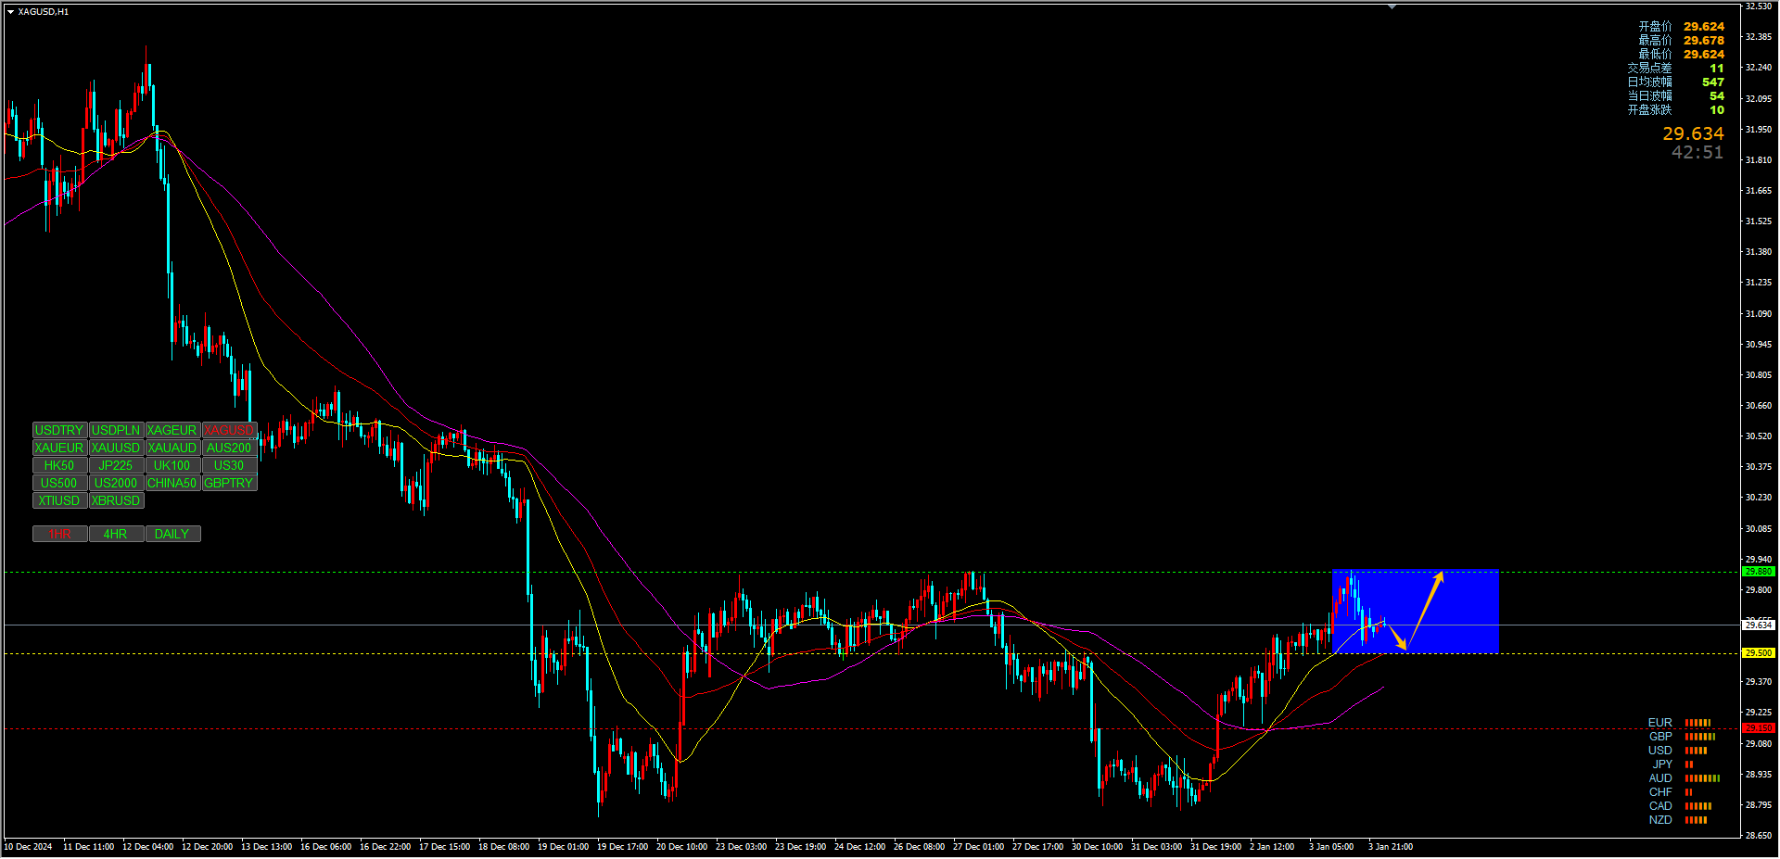The height and width of the screenshot is (859, 1780).
Task: Choose the AUS200 index button
Action: click(229, 448)
